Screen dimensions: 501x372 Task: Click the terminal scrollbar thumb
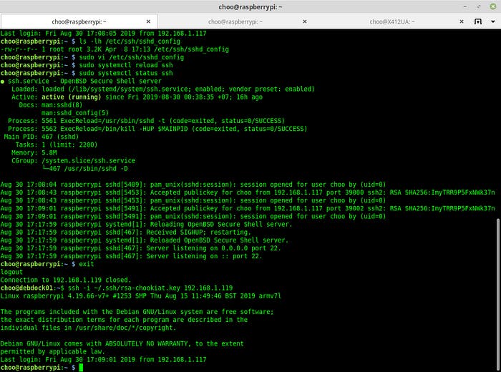(x=498, y=295)
